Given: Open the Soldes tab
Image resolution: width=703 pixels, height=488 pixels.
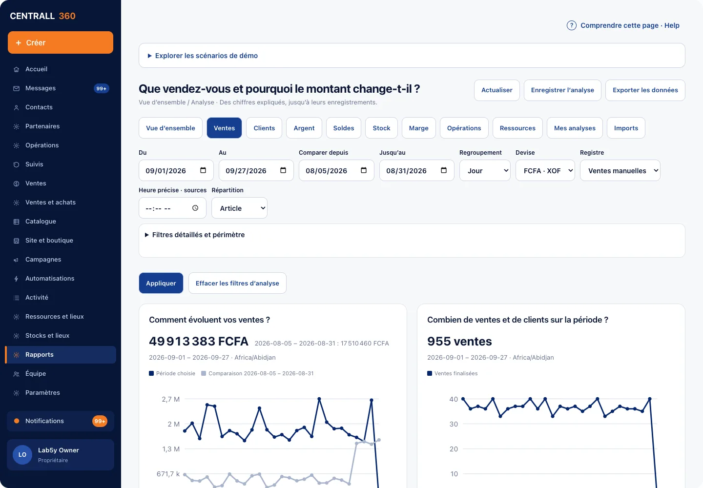Looking at the screenshot, I should (344, 128).
